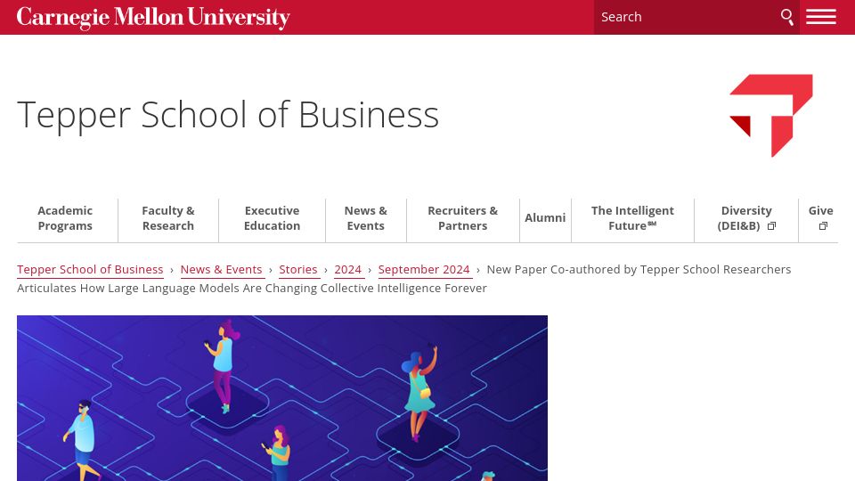The width and height of the screenshot is (855, 481).
Task: Follow the September 2024 breadcrumb link
Action: [x=424, y=269]
